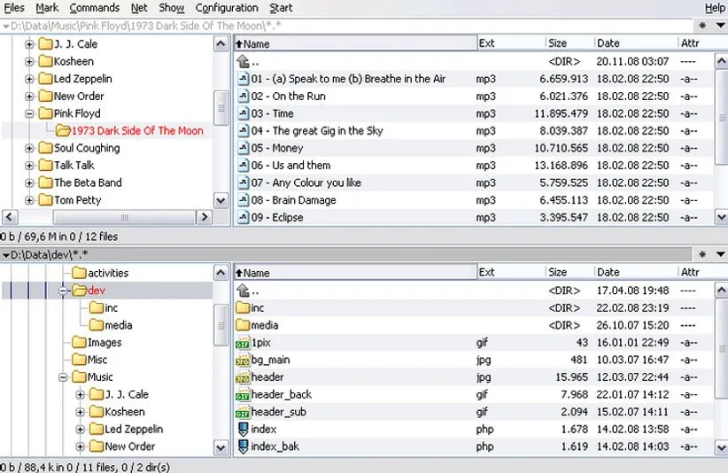728x473 pixels.
Task: Select the 1973 Dark Side Of The Moon folder
Action: pos(137,131)
